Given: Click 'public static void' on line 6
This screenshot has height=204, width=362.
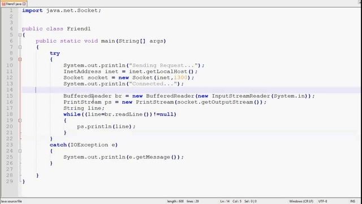Looking at the screenshot, I should point(67,41).
